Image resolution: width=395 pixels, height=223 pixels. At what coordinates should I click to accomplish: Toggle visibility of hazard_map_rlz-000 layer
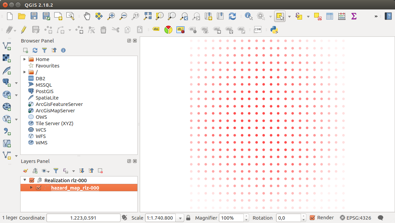pyautogui.click(x=38, y=188)
